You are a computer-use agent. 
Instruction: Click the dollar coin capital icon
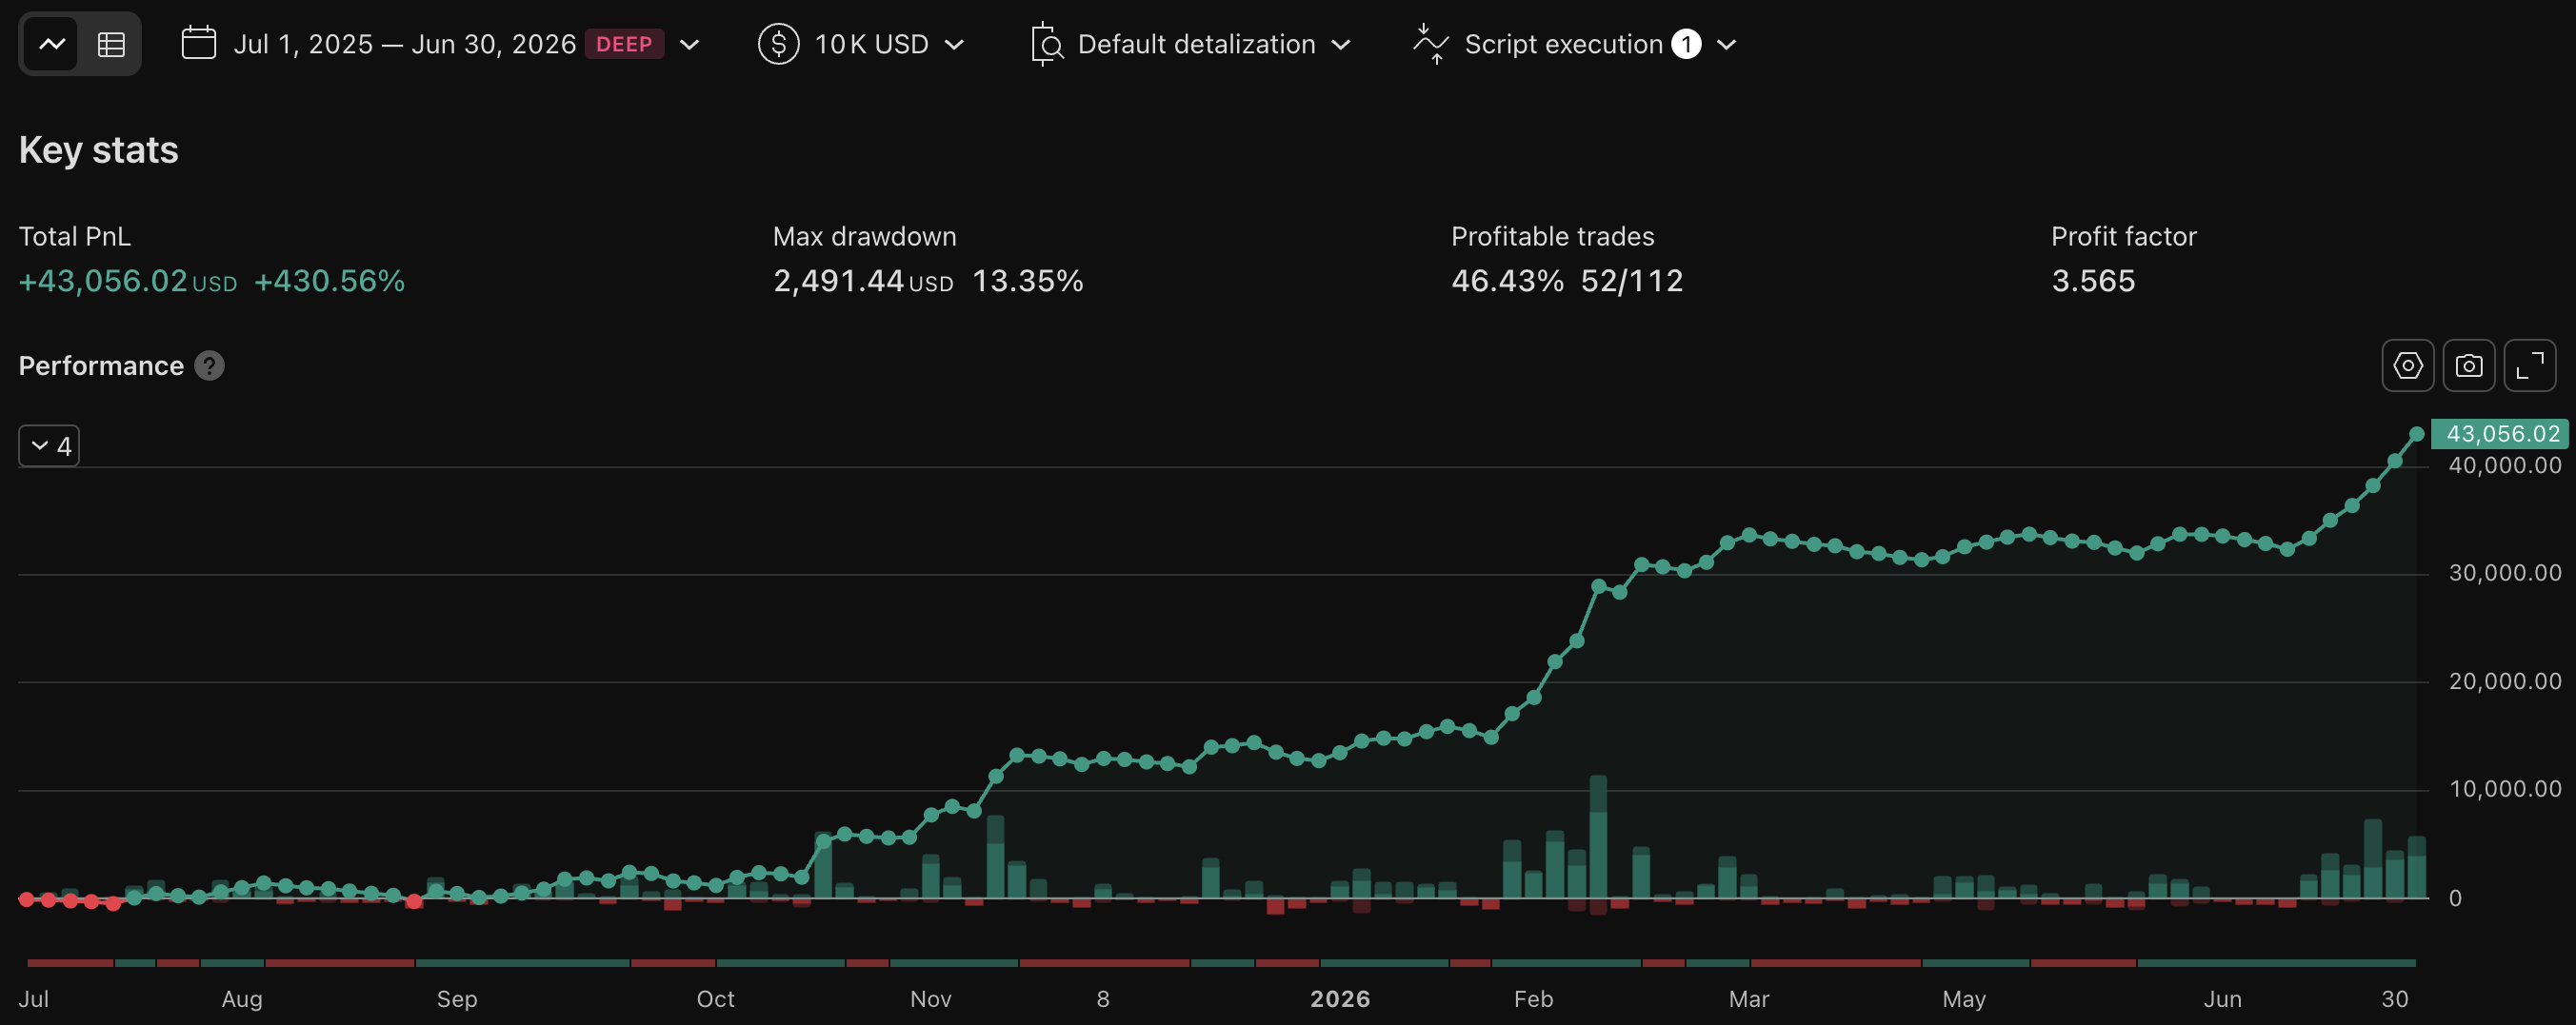coord(778,44)
